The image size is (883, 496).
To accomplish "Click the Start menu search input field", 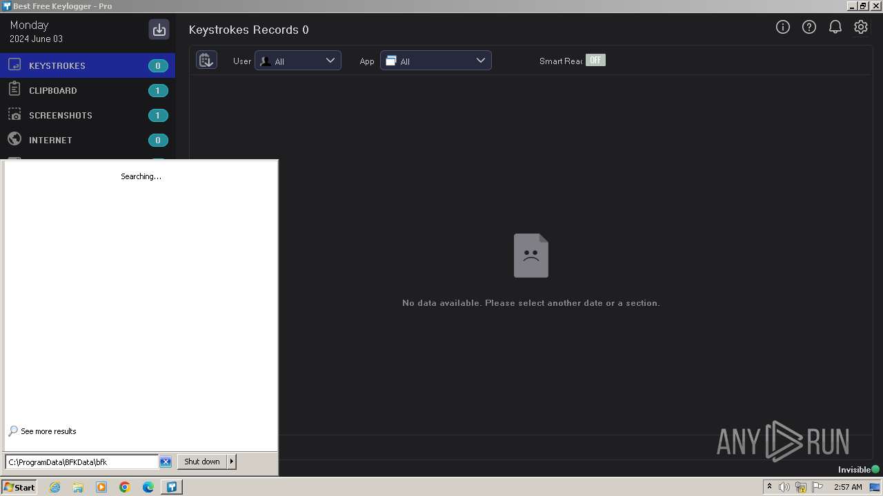I will coord(81,462).
